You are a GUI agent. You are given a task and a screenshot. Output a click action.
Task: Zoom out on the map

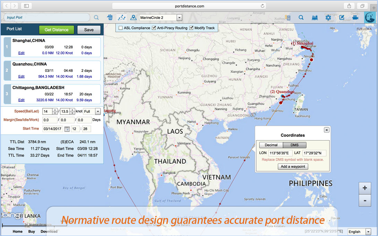[x=365, y=200]
